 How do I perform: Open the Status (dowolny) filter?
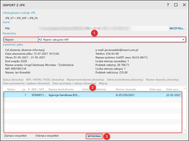[13, 80]
